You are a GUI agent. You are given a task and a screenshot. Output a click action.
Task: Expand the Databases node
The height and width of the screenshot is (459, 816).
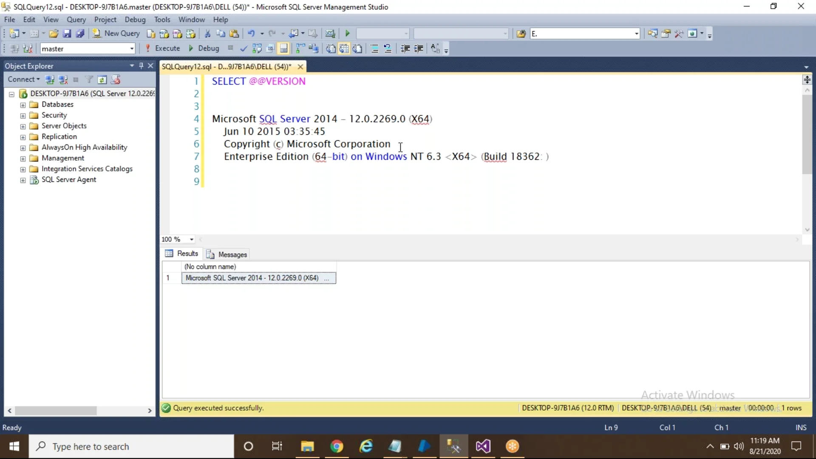(23, 104)
